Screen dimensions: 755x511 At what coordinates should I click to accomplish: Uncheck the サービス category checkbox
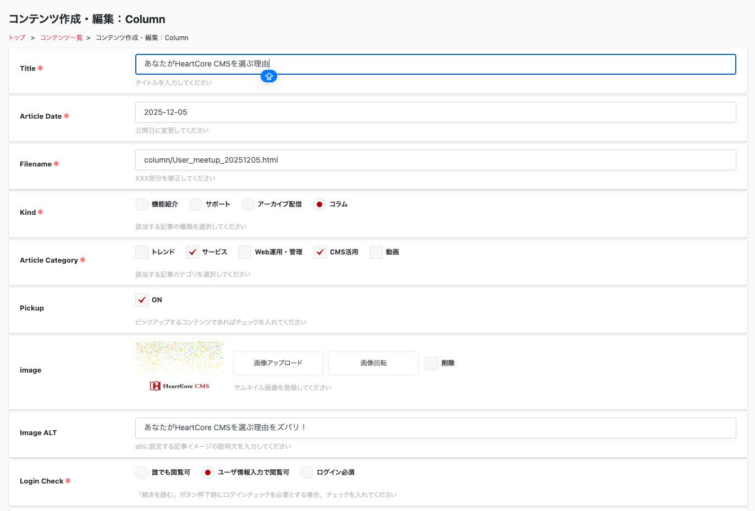tap(192, 252)
